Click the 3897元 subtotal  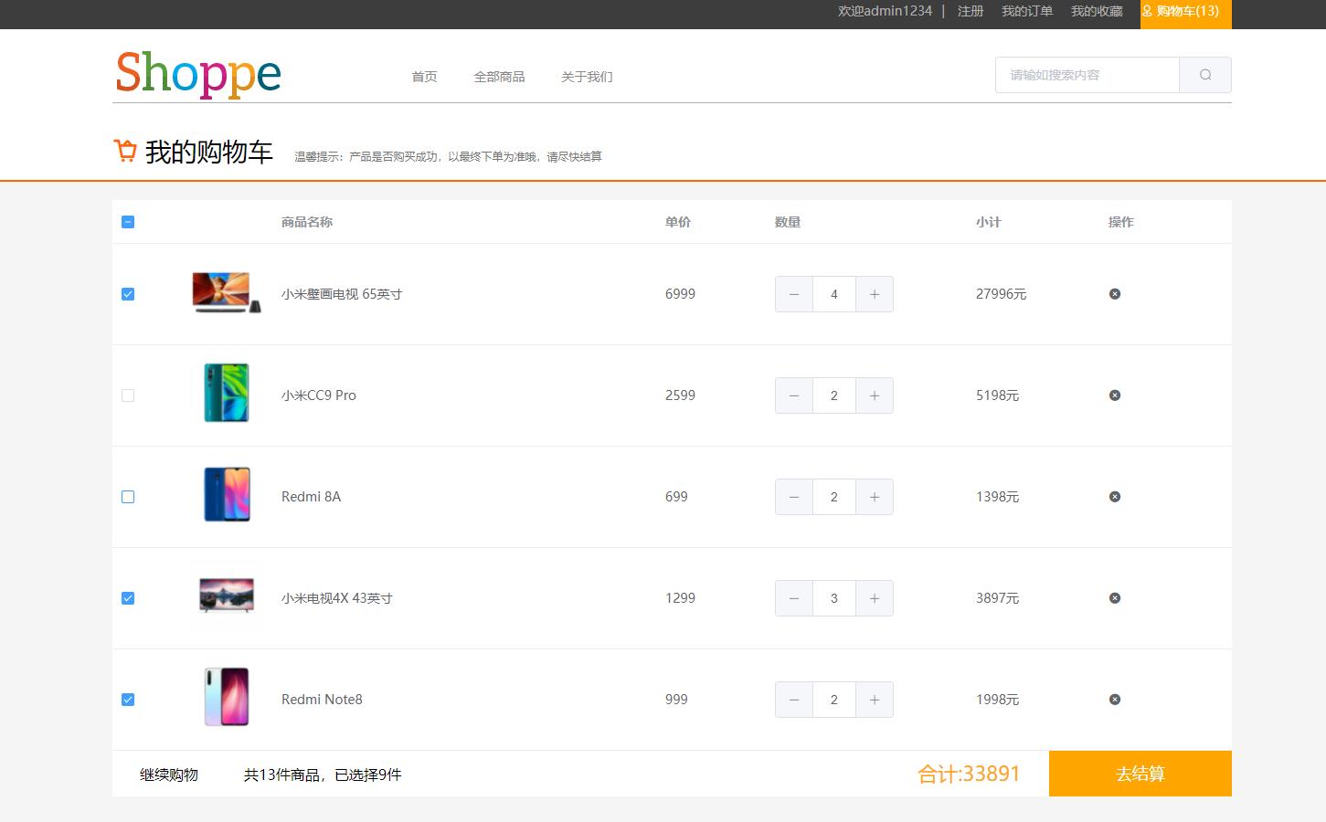997,598
